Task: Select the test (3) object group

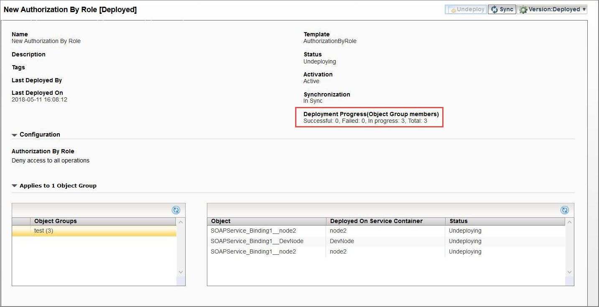Action: tap(63, 230)
